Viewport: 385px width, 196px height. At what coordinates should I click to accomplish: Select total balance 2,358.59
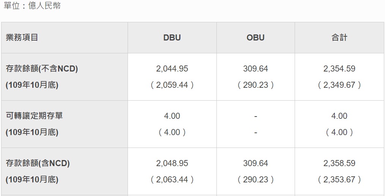339,163
